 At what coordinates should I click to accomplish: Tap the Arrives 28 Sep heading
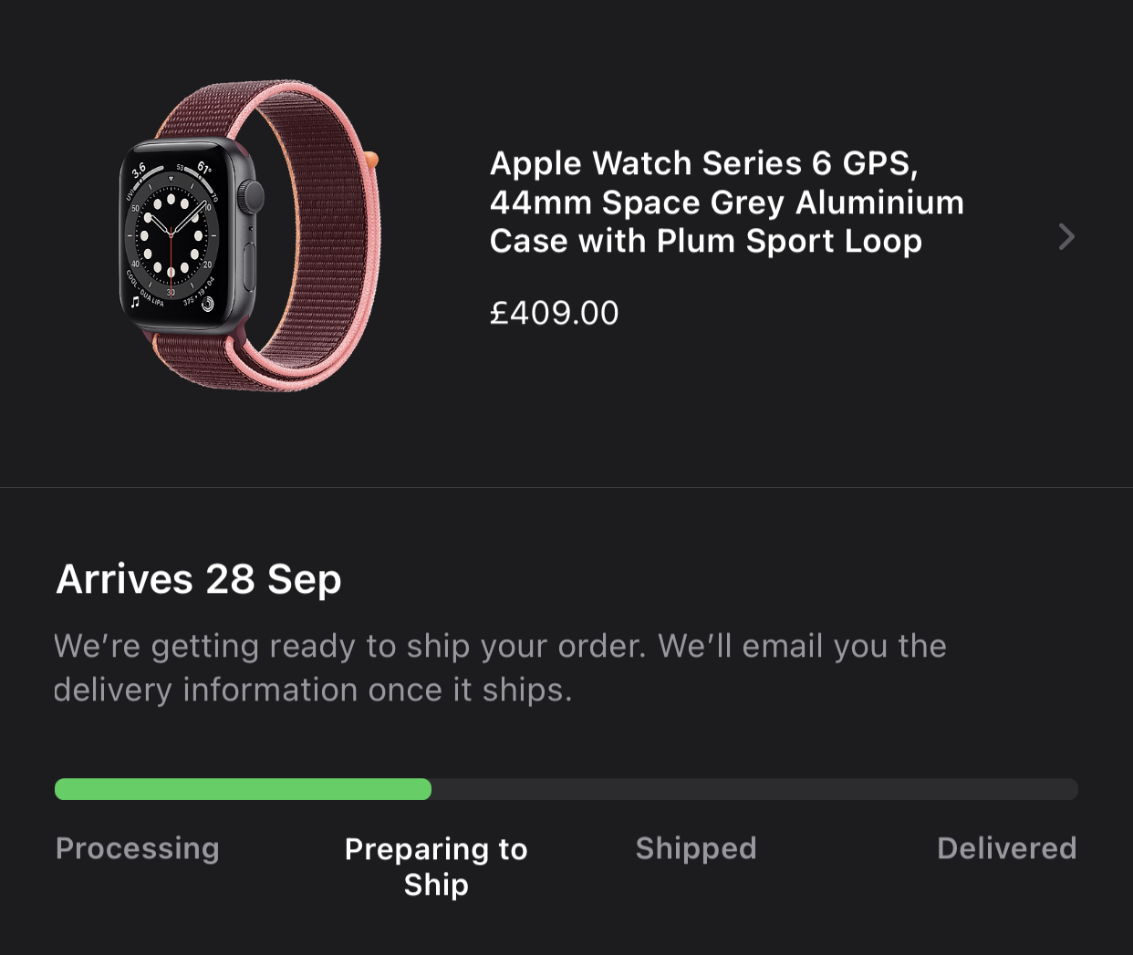[199, 579]
